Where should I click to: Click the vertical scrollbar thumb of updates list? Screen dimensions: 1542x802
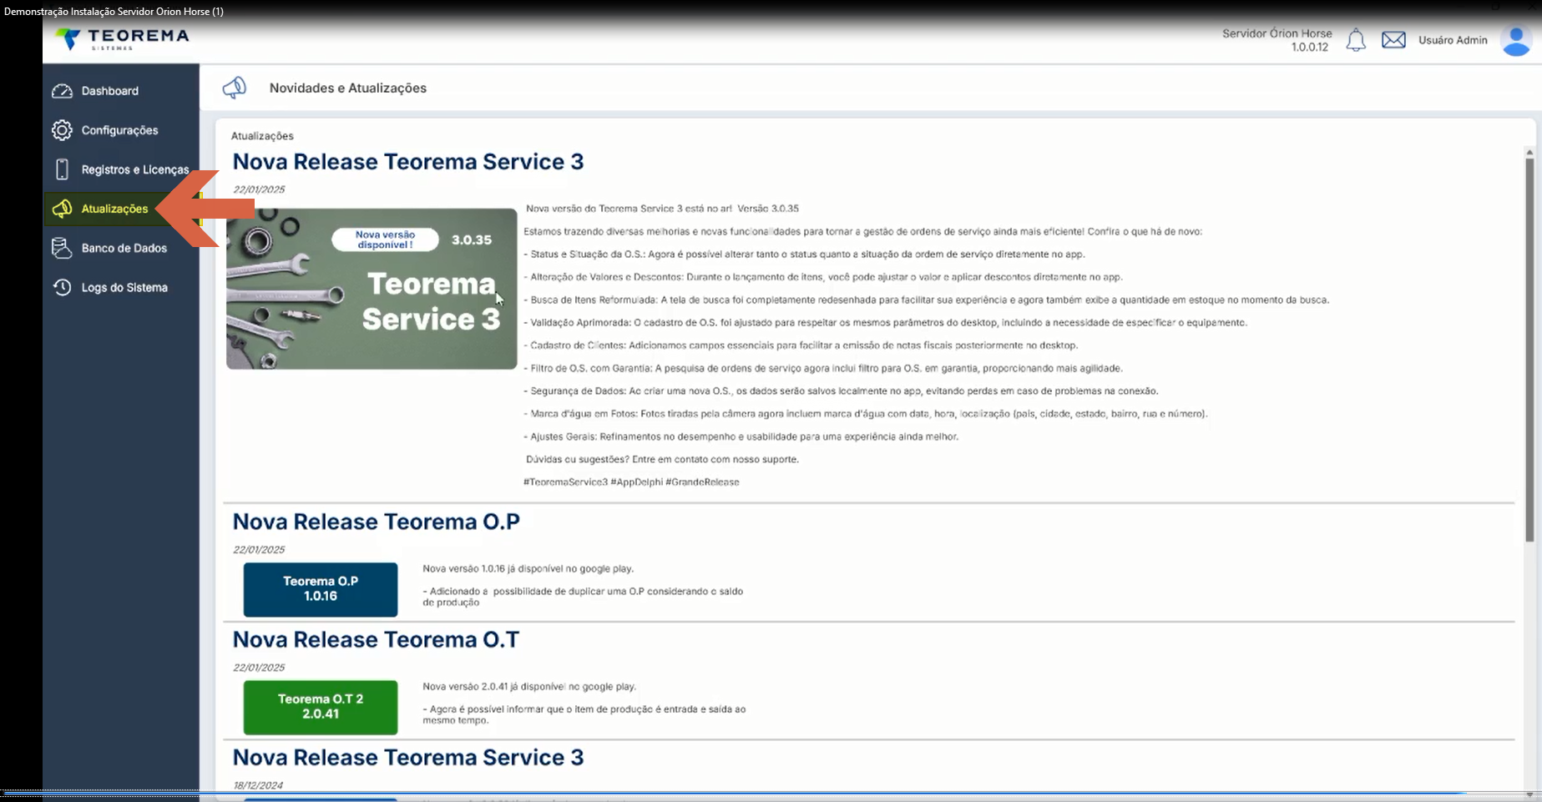1529,349
